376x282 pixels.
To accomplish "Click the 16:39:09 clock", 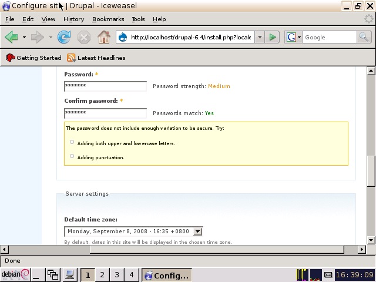I will pos(355,275).
